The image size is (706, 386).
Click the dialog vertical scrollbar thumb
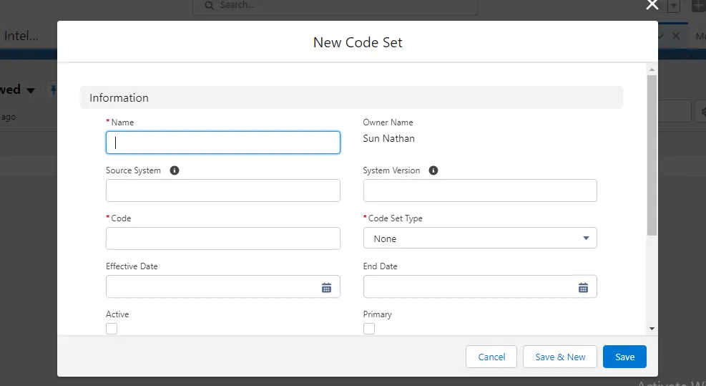(652, 155)
